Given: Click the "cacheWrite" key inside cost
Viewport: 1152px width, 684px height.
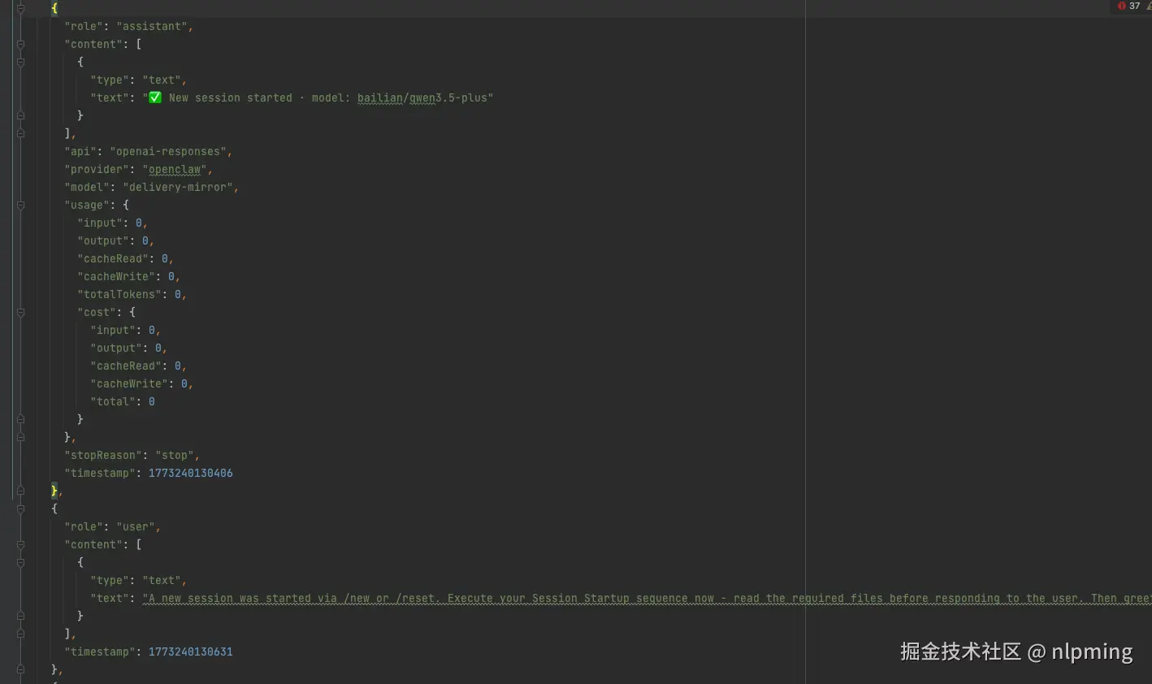Looking at the screenshot, I should coord(130,384).
